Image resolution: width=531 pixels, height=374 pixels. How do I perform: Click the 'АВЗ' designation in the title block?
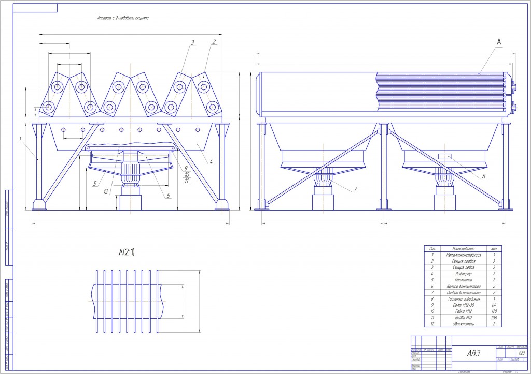point(473,353)
